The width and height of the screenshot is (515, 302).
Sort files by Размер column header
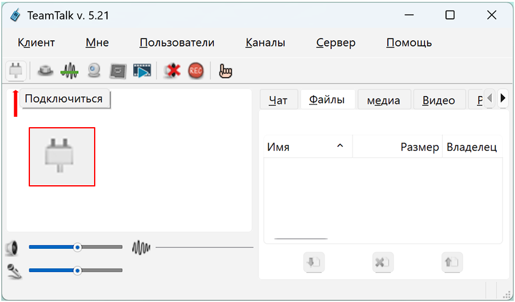[398, 147]
